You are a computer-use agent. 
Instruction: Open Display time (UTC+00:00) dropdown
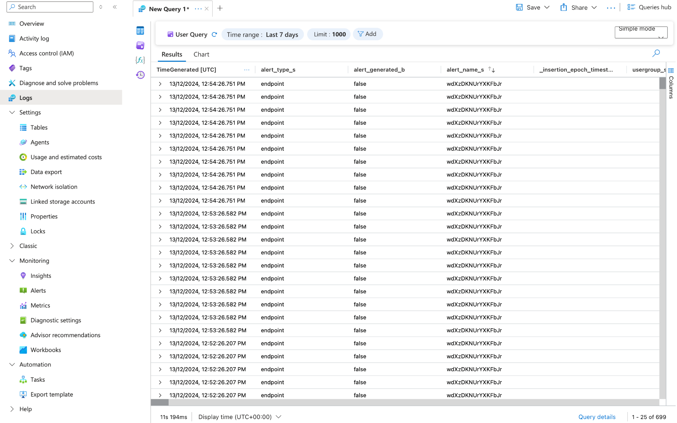point(240,417)
